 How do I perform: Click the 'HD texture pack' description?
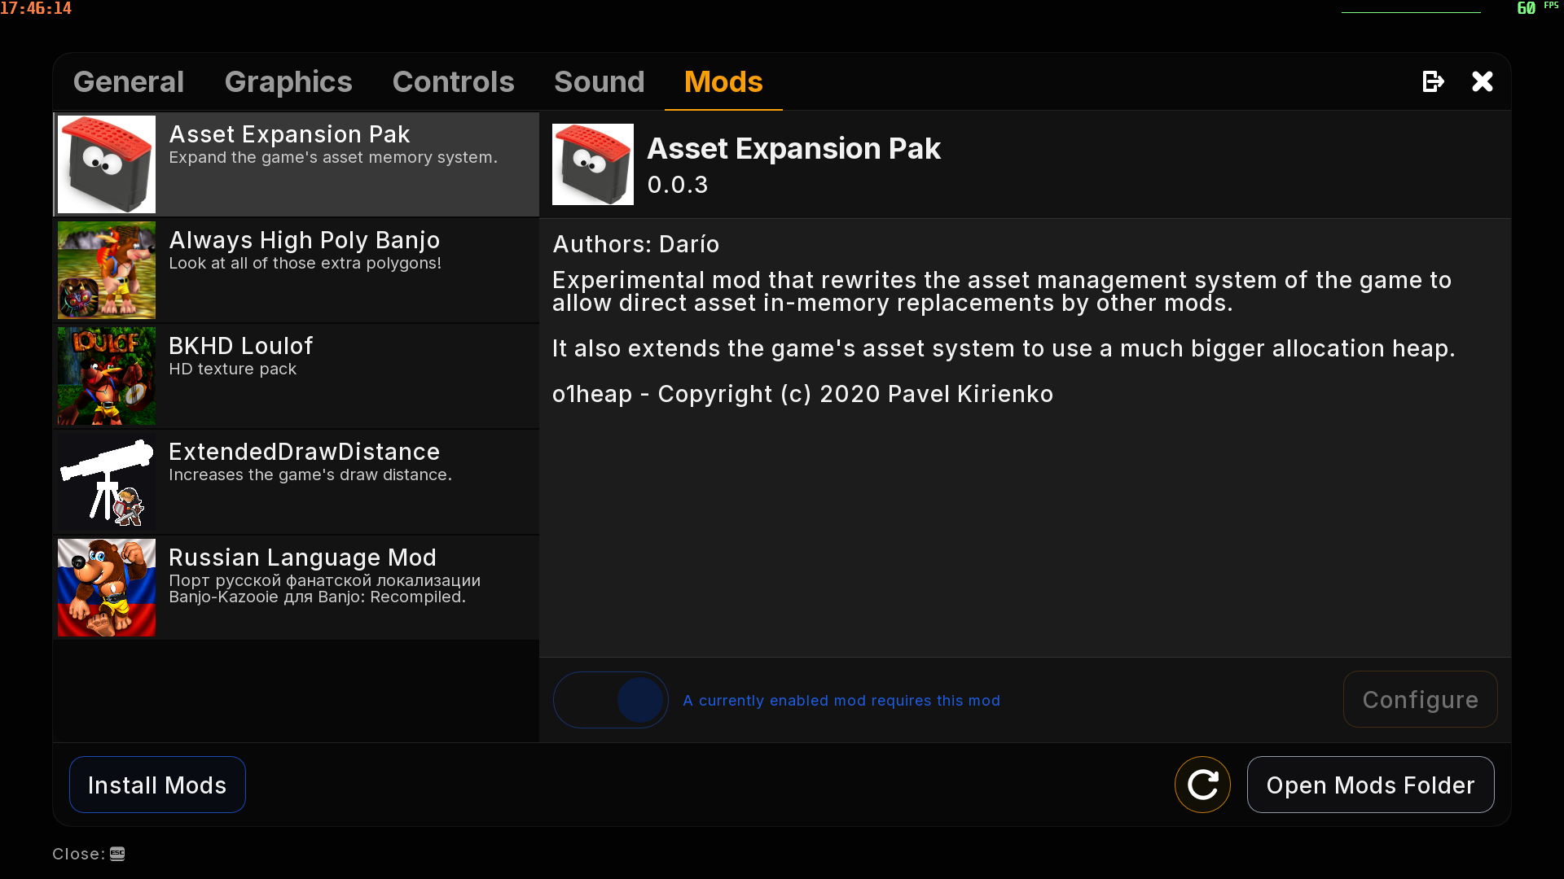pos(233,370)
